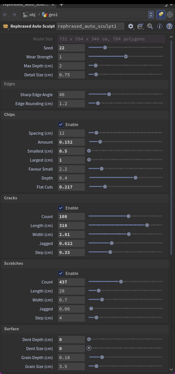175x374 pixels.
Task: Click the Scratches Count slider handle
Action: (121, 282)
